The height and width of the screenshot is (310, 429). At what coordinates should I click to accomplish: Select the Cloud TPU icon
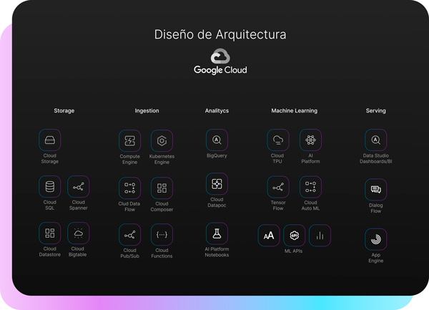click(x=278, y=140)
